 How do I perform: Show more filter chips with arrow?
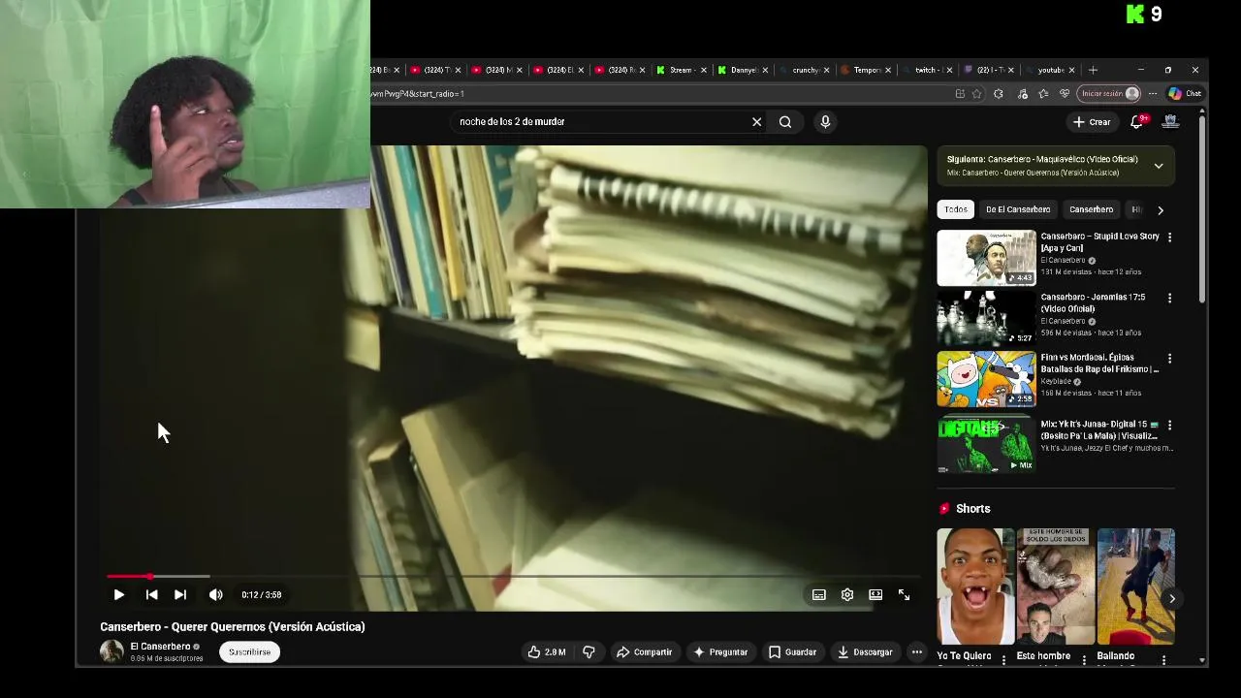coord(1161,210)
